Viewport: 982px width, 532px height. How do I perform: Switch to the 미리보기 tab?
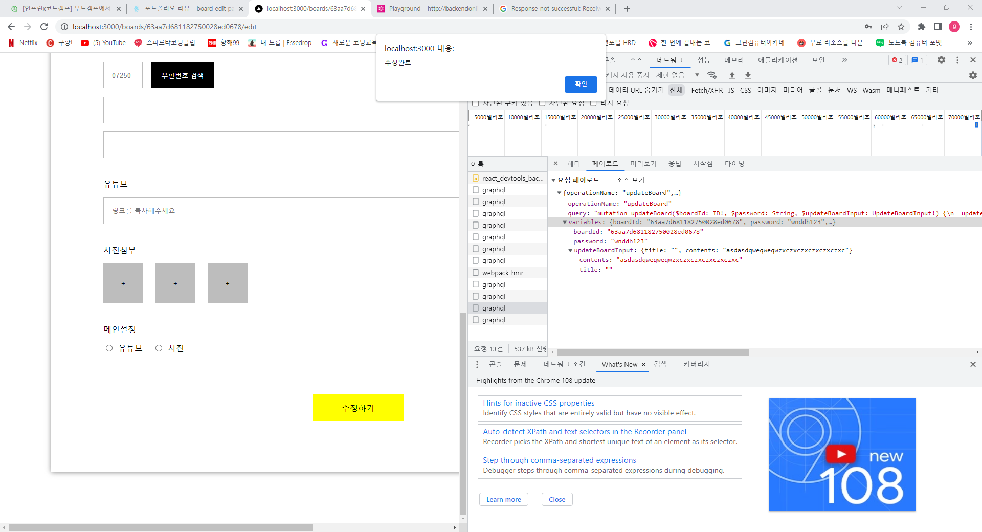tap(643, 164)
